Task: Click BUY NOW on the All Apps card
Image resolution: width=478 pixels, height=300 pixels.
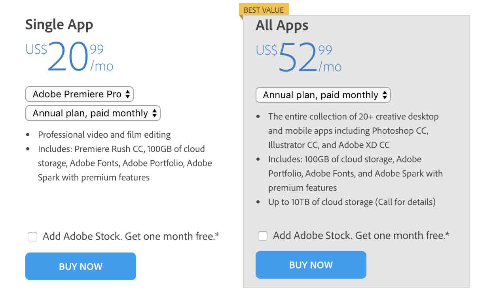Action: [x=311, y=265]
